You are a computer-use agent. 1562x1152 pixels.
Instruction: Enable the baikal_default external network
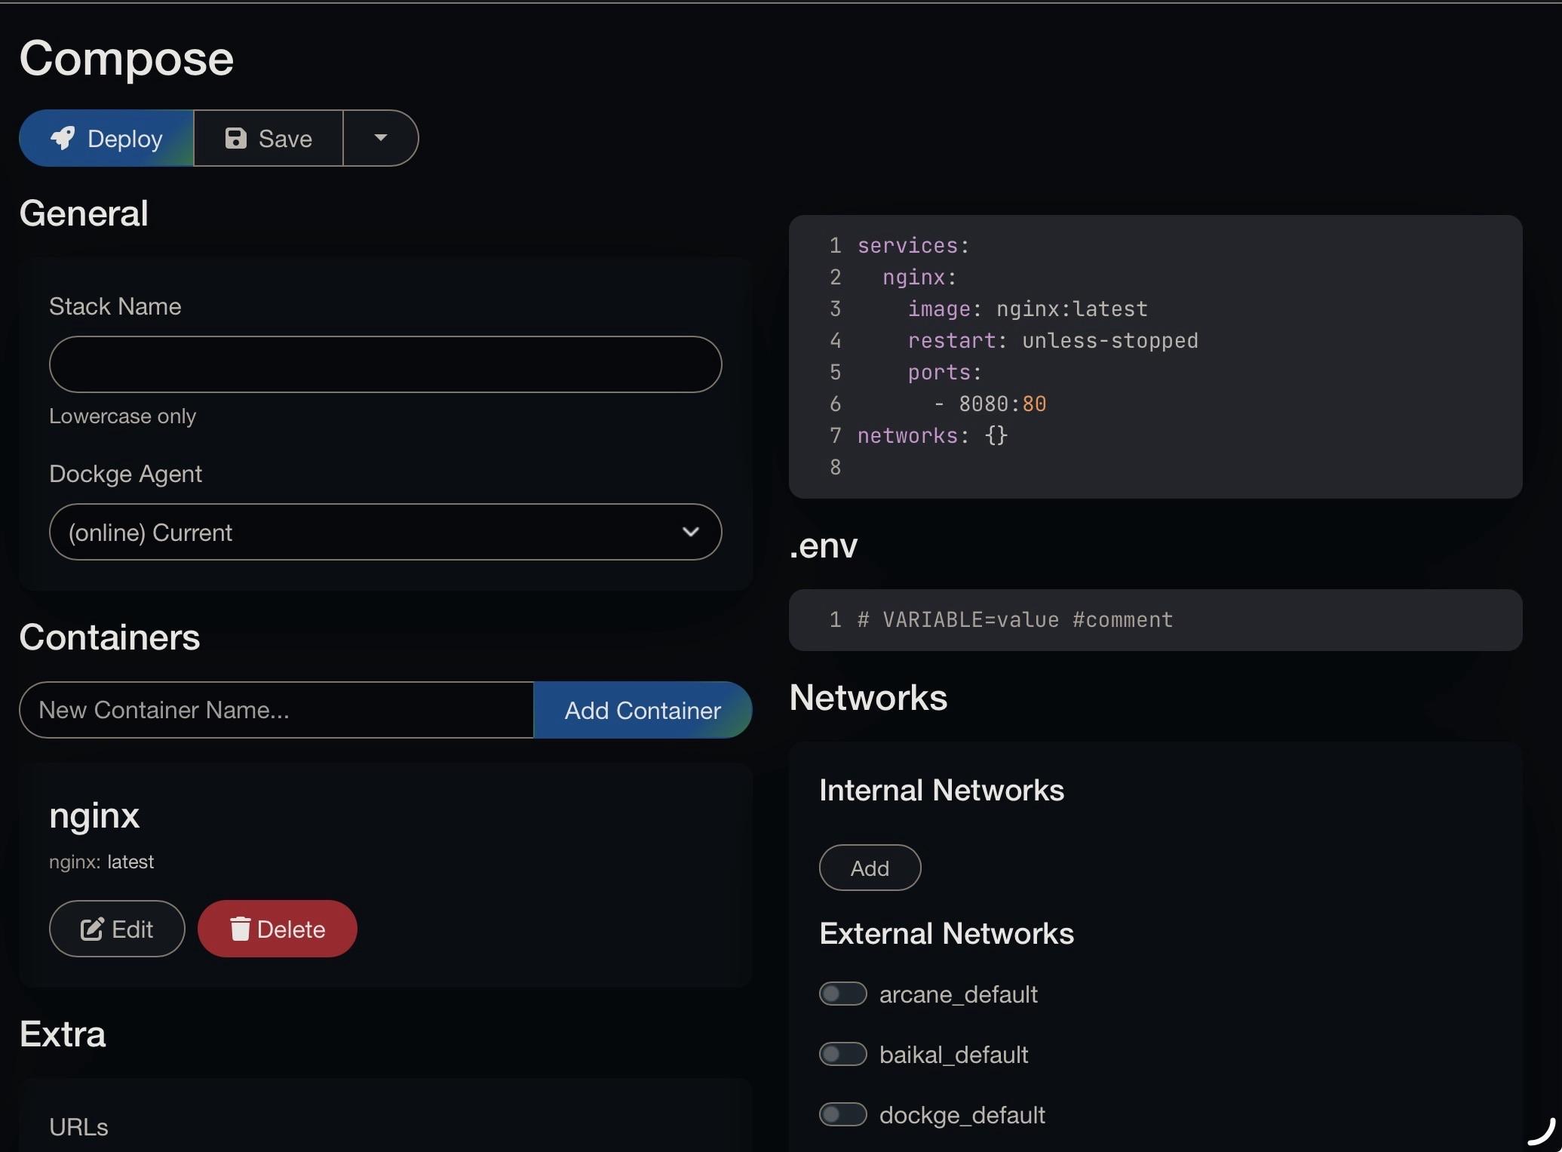(842, 1054)
